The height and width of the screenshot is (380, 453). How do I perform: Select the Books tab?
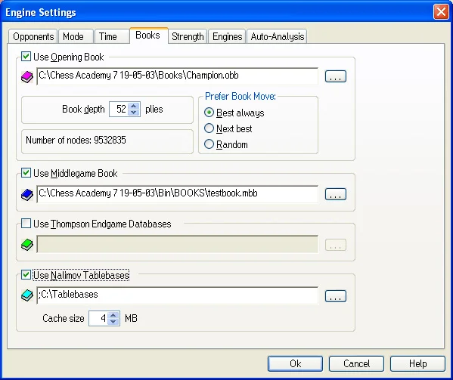click(148, 36)
